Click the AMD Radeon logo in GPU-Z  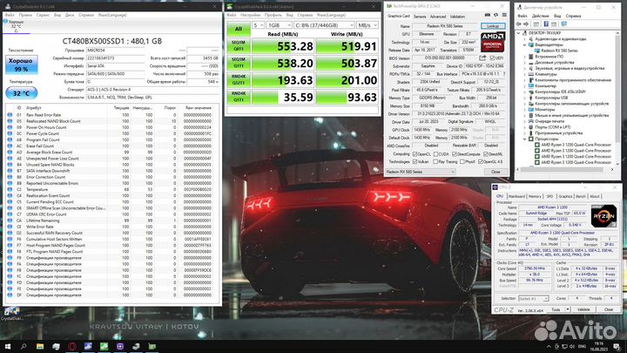[x=492, y=42]
